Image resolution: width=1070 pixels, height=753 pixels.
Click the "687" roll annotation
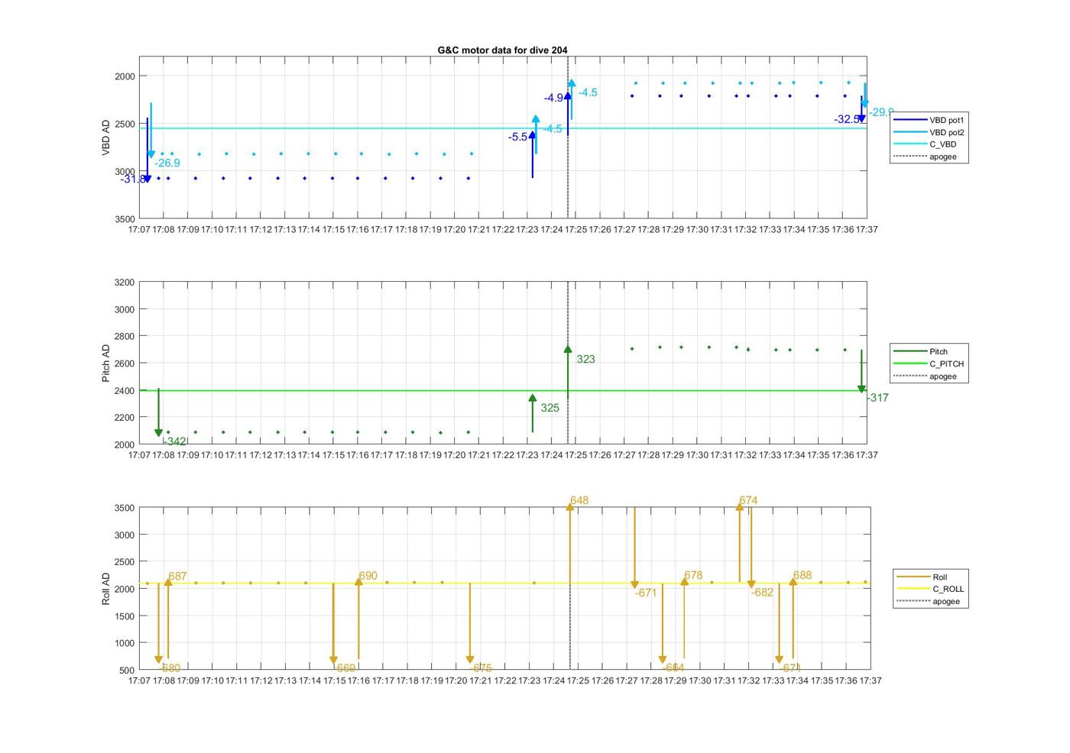click(177, 577)
